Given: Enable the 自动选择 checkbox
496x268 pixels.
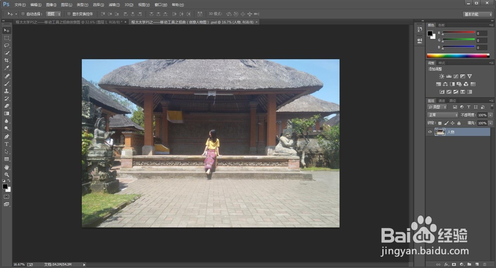Looking at the screenshot, I should click(x=23, y=14).
